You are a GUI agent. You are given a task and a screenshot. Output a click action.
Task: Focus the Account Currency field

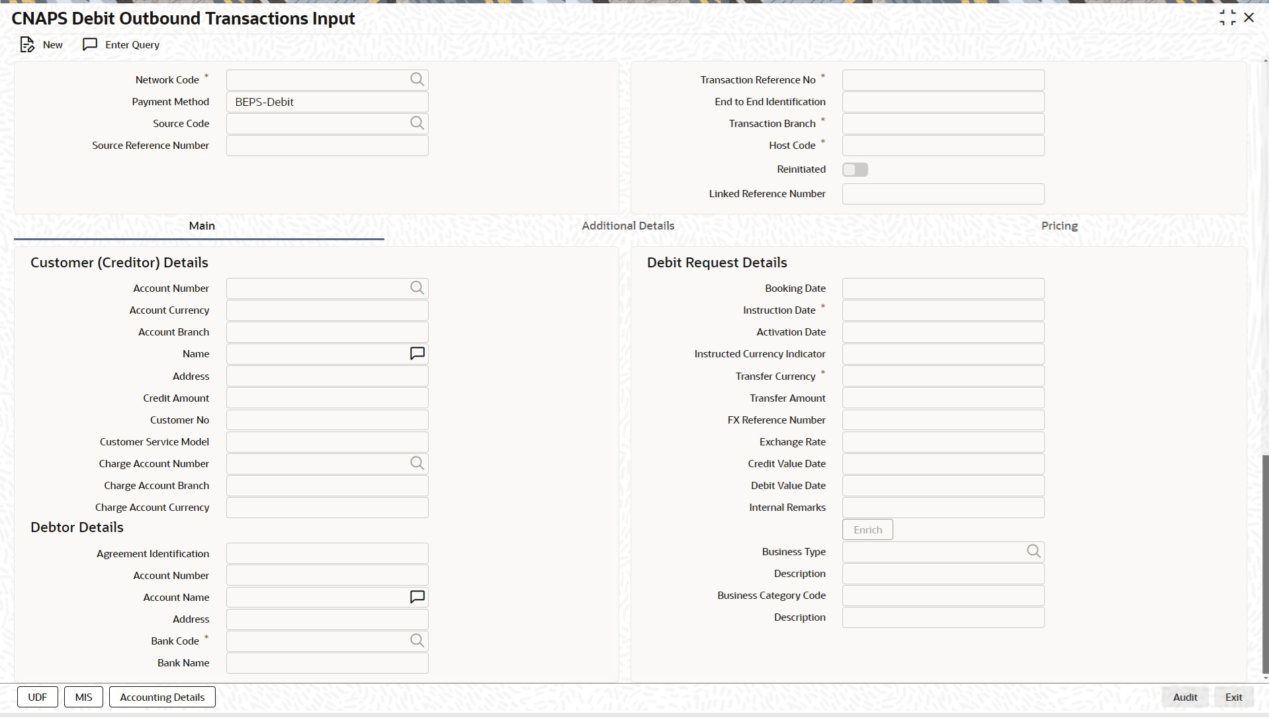[328, 310]
